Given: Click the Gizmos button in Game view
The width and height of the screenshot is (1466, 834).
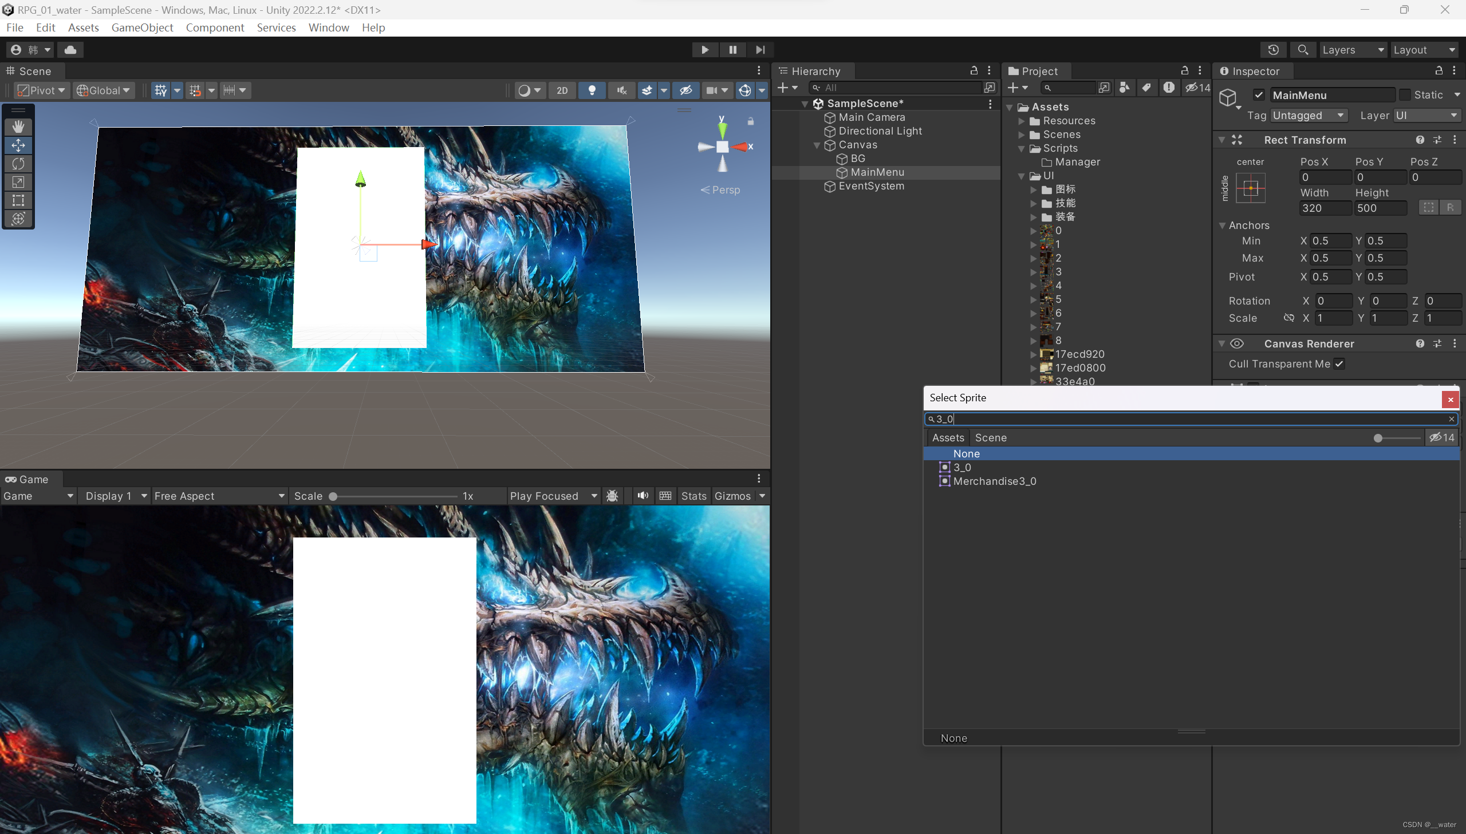Looking at the screenshot, I should click(732, 496).
